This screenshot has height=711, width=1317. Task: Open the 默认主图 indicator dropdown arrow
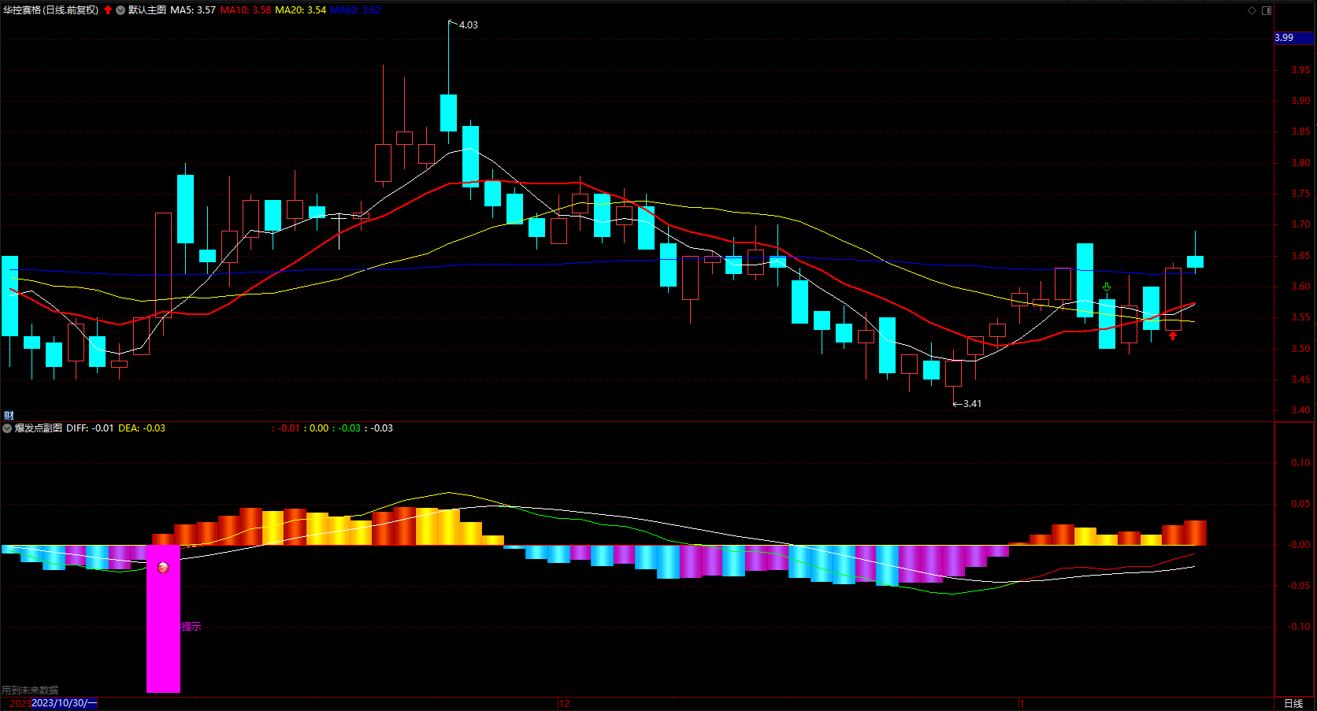[x=121, y=10]
